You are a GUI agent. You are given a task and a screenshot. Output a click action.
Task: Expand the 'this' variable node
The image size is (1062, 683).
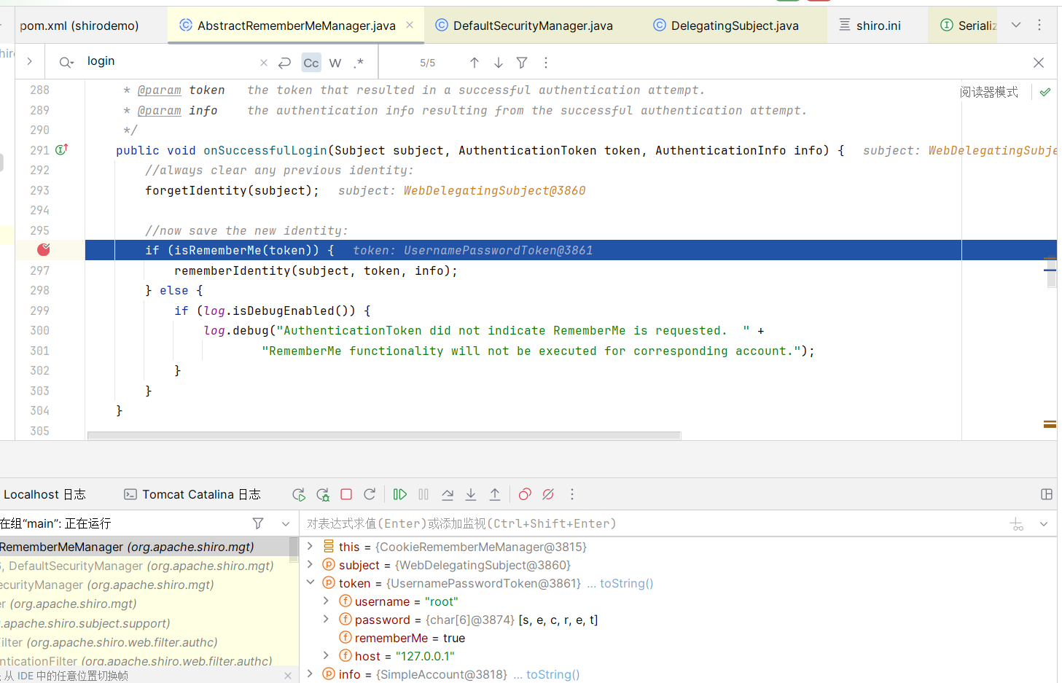pyautogui.click(x=310, y=546)
